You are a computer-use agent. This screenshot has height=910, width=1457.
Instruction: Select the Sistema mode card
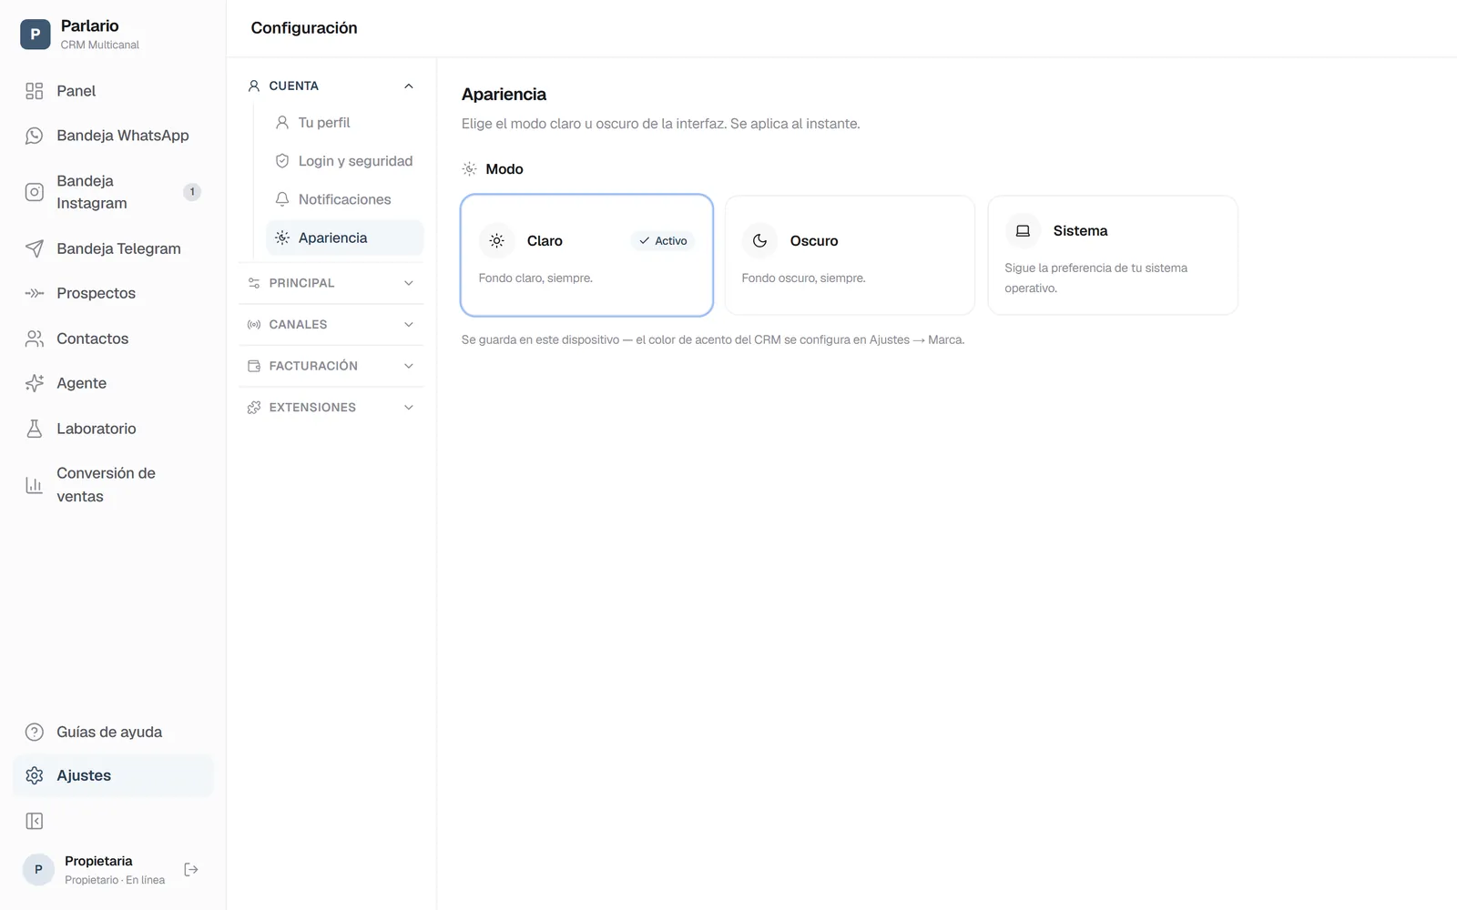point(1113,256)
